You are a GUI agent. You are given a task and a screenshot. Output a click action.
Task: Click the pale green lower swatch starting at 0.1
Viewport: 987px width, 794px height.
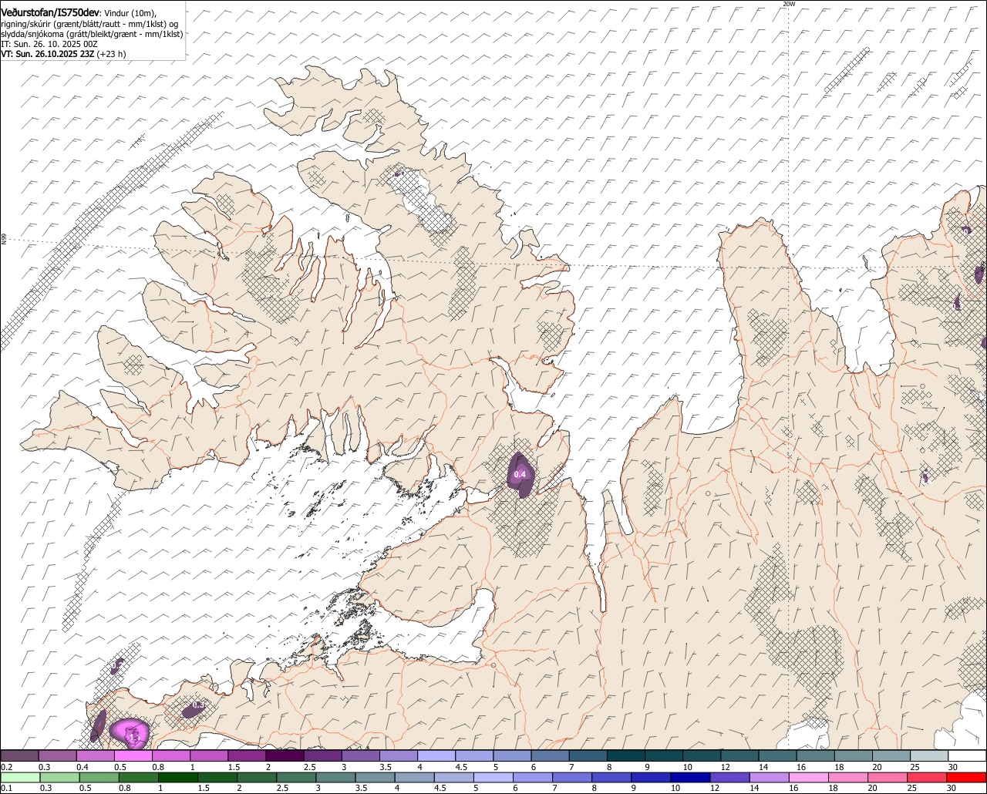pos(19,777)
